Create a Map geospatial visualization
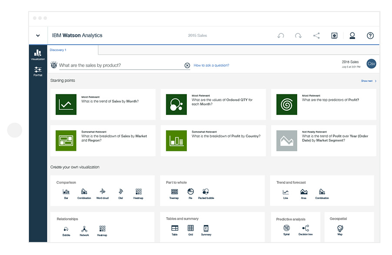The width and height of the screenshot is (392, 255). [340, 230]
